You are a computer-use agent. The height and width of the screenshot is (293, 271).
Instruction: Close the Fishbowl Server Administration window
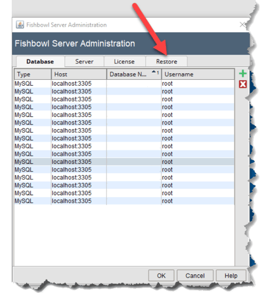pos(243,25)
